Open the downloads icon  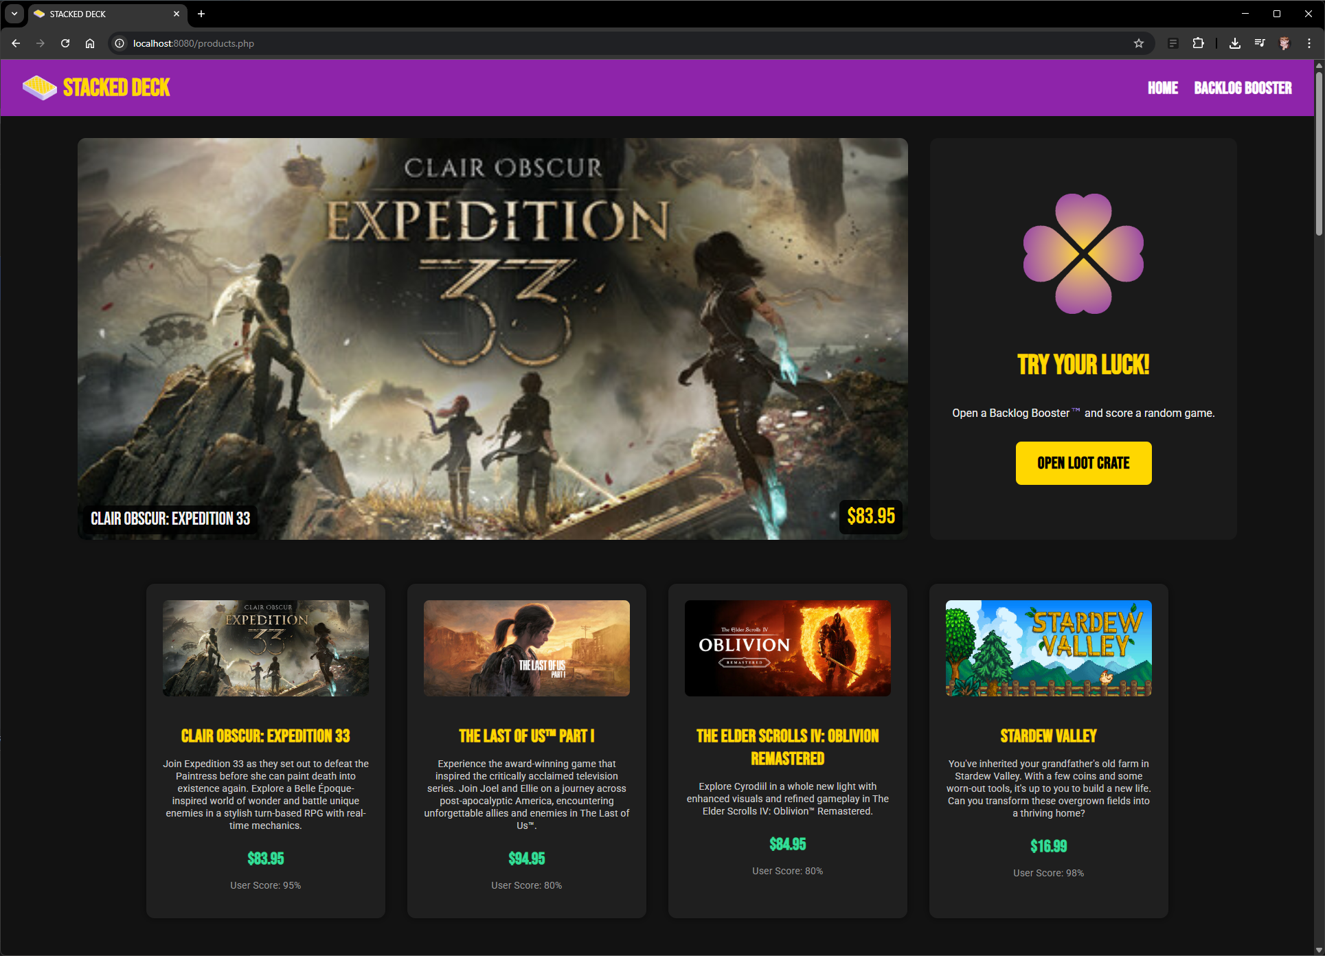pyautogui.click(x=1235, y=43)
